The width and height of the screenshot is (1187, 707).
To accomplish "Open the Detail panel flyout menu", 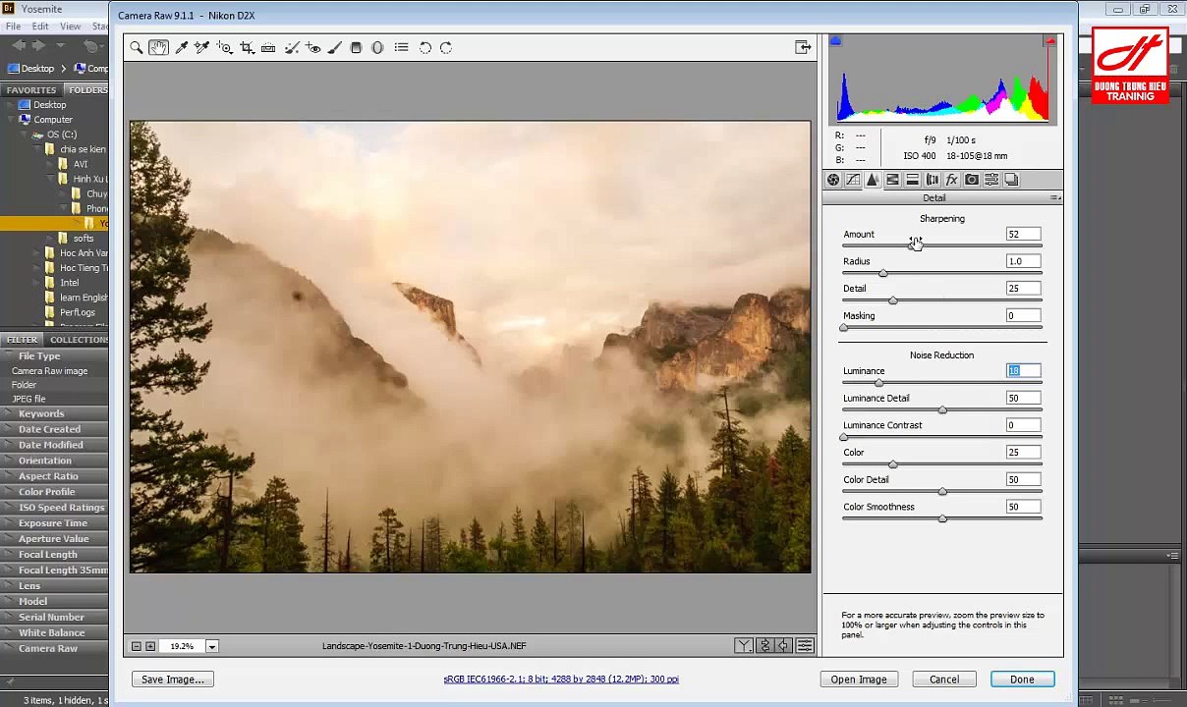I will click(1055, 198).
